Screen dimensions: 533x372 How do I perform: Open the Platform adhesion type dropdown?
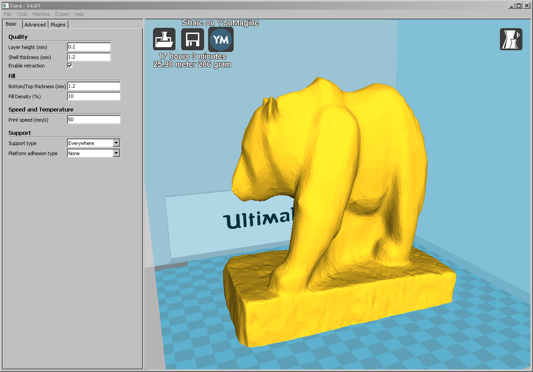point(116,153)
